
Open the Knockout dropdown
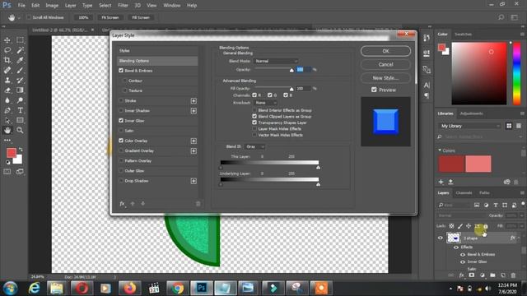(265, 103)
